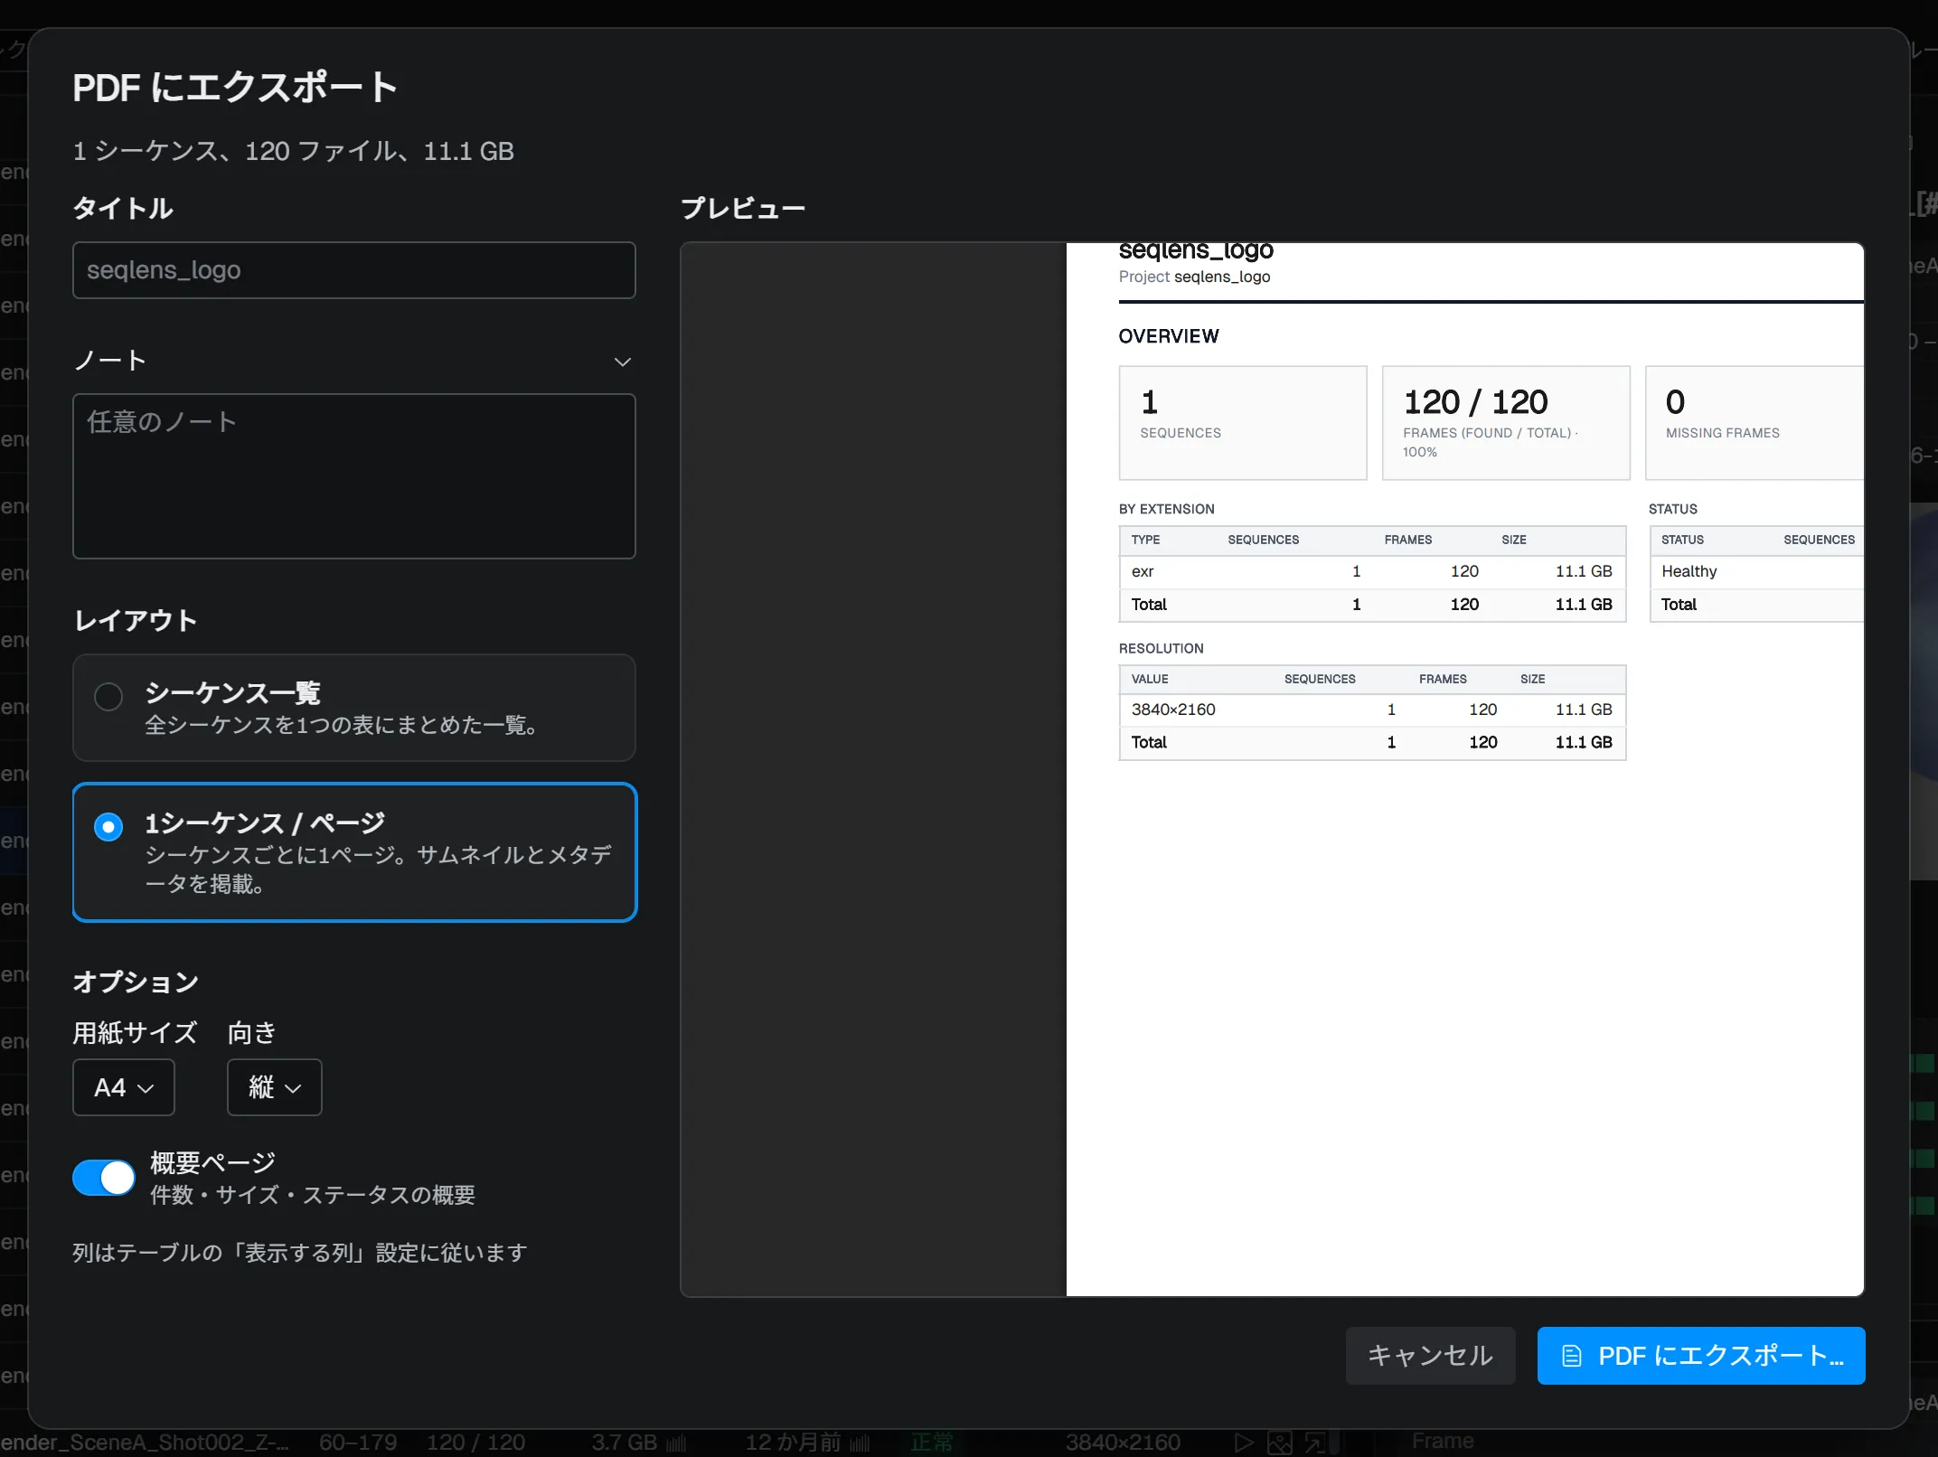1938x1457 pixels.
Task: Click the play icon in the background status row
Action: pos(1245,1443)
